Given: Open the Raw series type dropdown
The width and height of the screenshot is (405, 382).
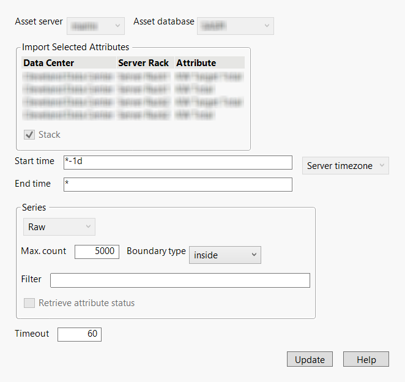Looking at the screenshot, I should coord(59,227).
